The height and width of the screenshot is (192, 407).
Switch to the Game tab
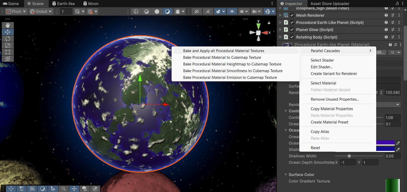(11, 4)
